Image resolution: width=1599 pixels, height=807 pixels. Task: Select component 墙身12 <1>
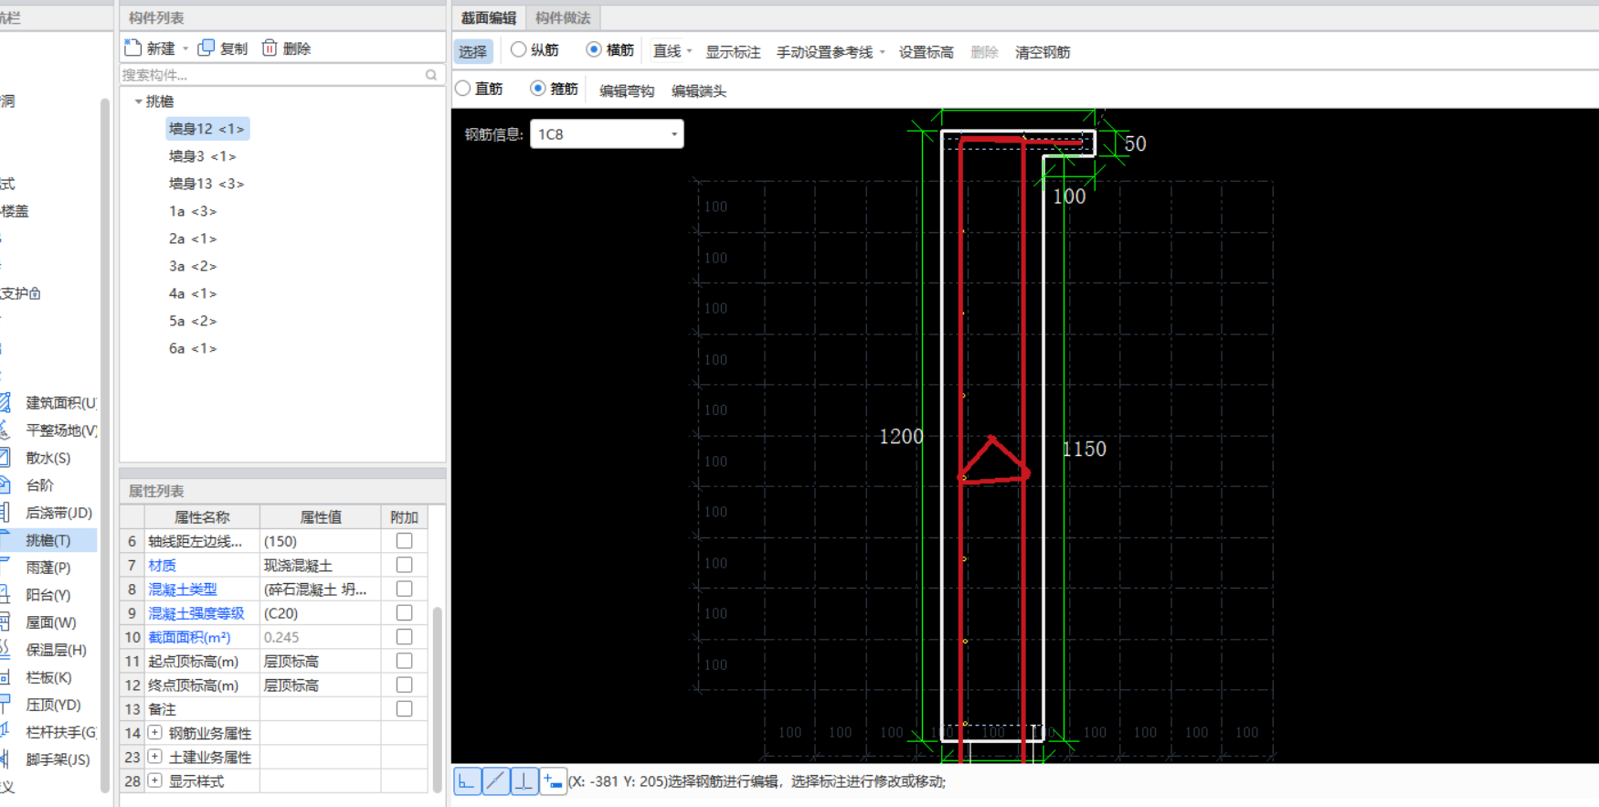(206, 129)
